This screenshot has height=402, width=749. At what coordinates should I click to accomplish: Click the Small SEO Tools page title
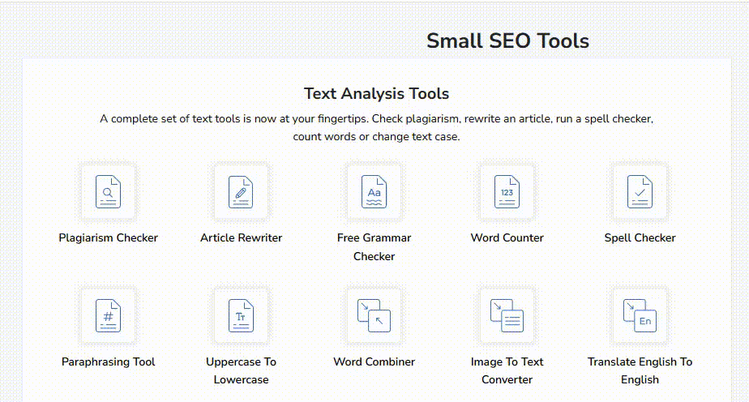click(507, 41)
